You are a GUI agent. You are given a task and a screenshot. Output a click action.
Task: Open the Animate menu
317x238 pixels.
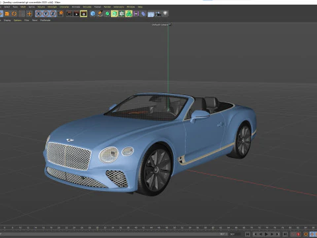point(76,7)
